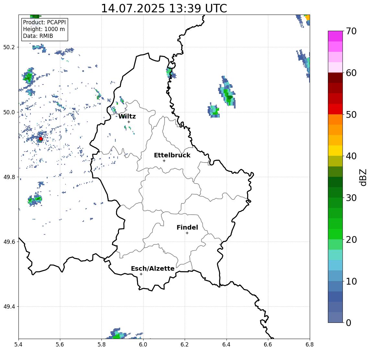Click the longitude tick label 5.8

click(x=101, y=345)
